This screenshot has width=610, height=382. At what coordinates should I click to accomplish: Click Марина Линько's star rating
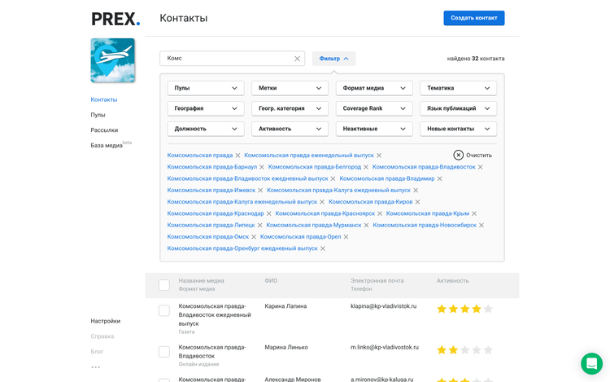point(465,350)
